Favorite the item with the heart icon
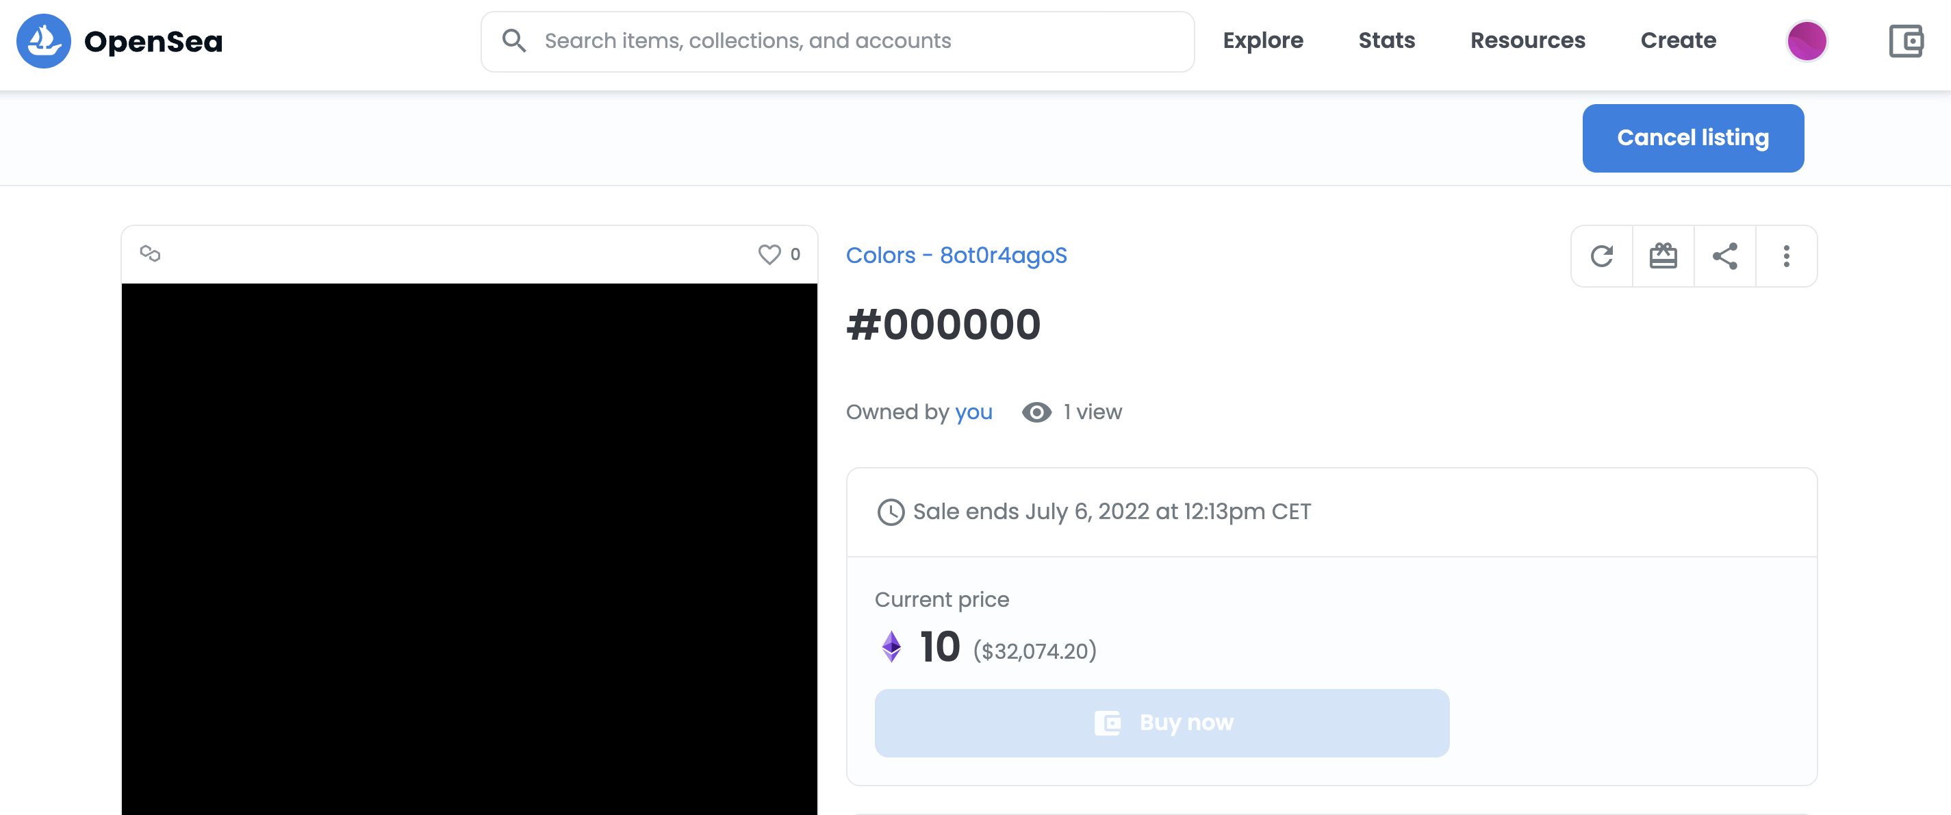 769,255
